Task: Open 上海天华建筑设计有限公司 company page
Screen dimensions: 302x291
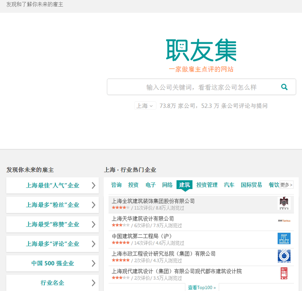Action: 143,218
